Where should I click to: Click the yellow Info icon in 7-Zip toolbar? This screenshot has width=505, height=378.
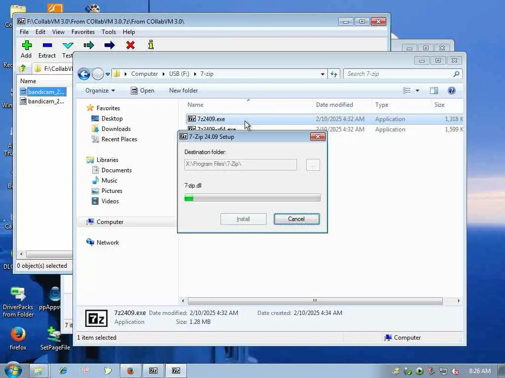pyautogui.click(x=151, y=45)
